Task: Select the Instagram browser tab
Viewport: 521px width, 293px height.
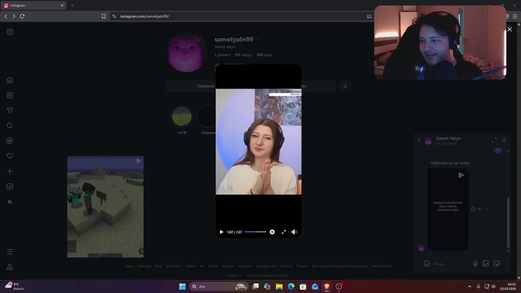Action: pyautogui.click(x=34, y=5)
